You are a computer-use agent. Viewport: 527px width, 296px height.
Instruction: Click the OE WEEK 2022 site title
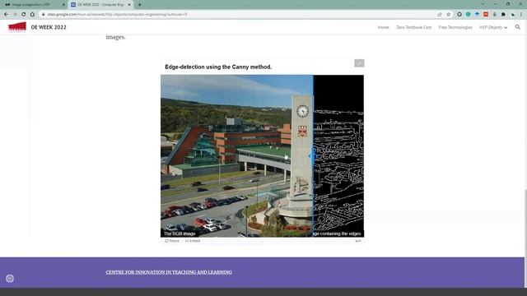(x=49, y=27)
